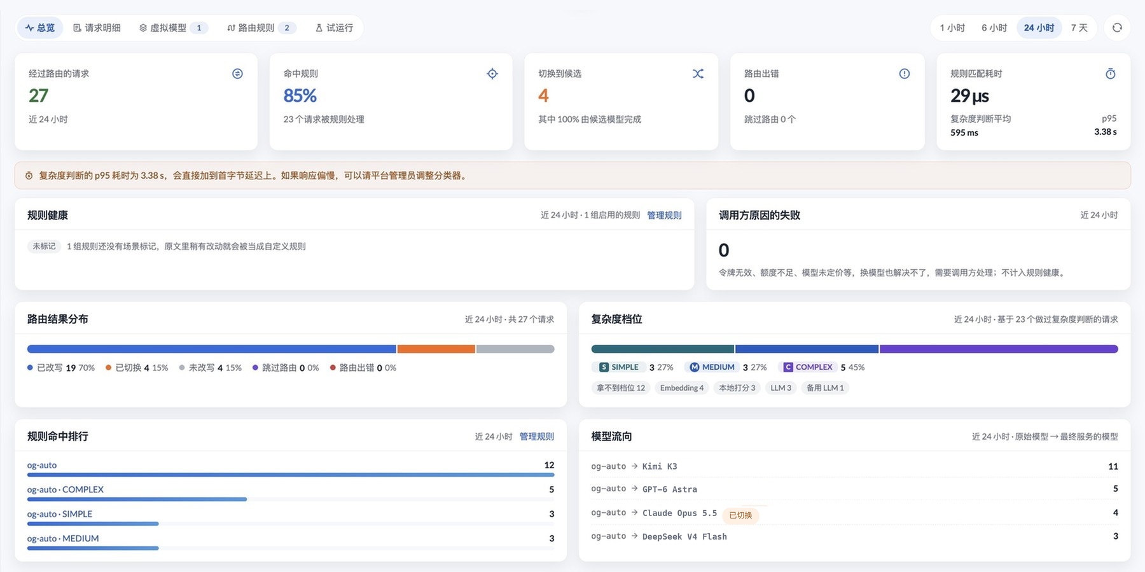Select the 7 天 time range
The image size is (1145, 572).
point(1079,27)
